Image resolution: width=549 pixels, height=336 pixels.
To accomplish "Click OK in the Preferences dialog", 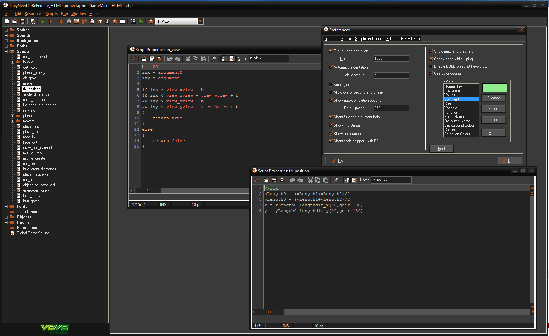I will (337, 161).
